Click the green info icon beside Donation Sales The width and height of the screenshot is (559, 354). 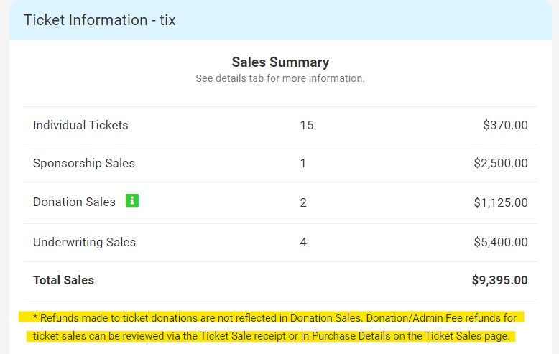pos(132,201)
